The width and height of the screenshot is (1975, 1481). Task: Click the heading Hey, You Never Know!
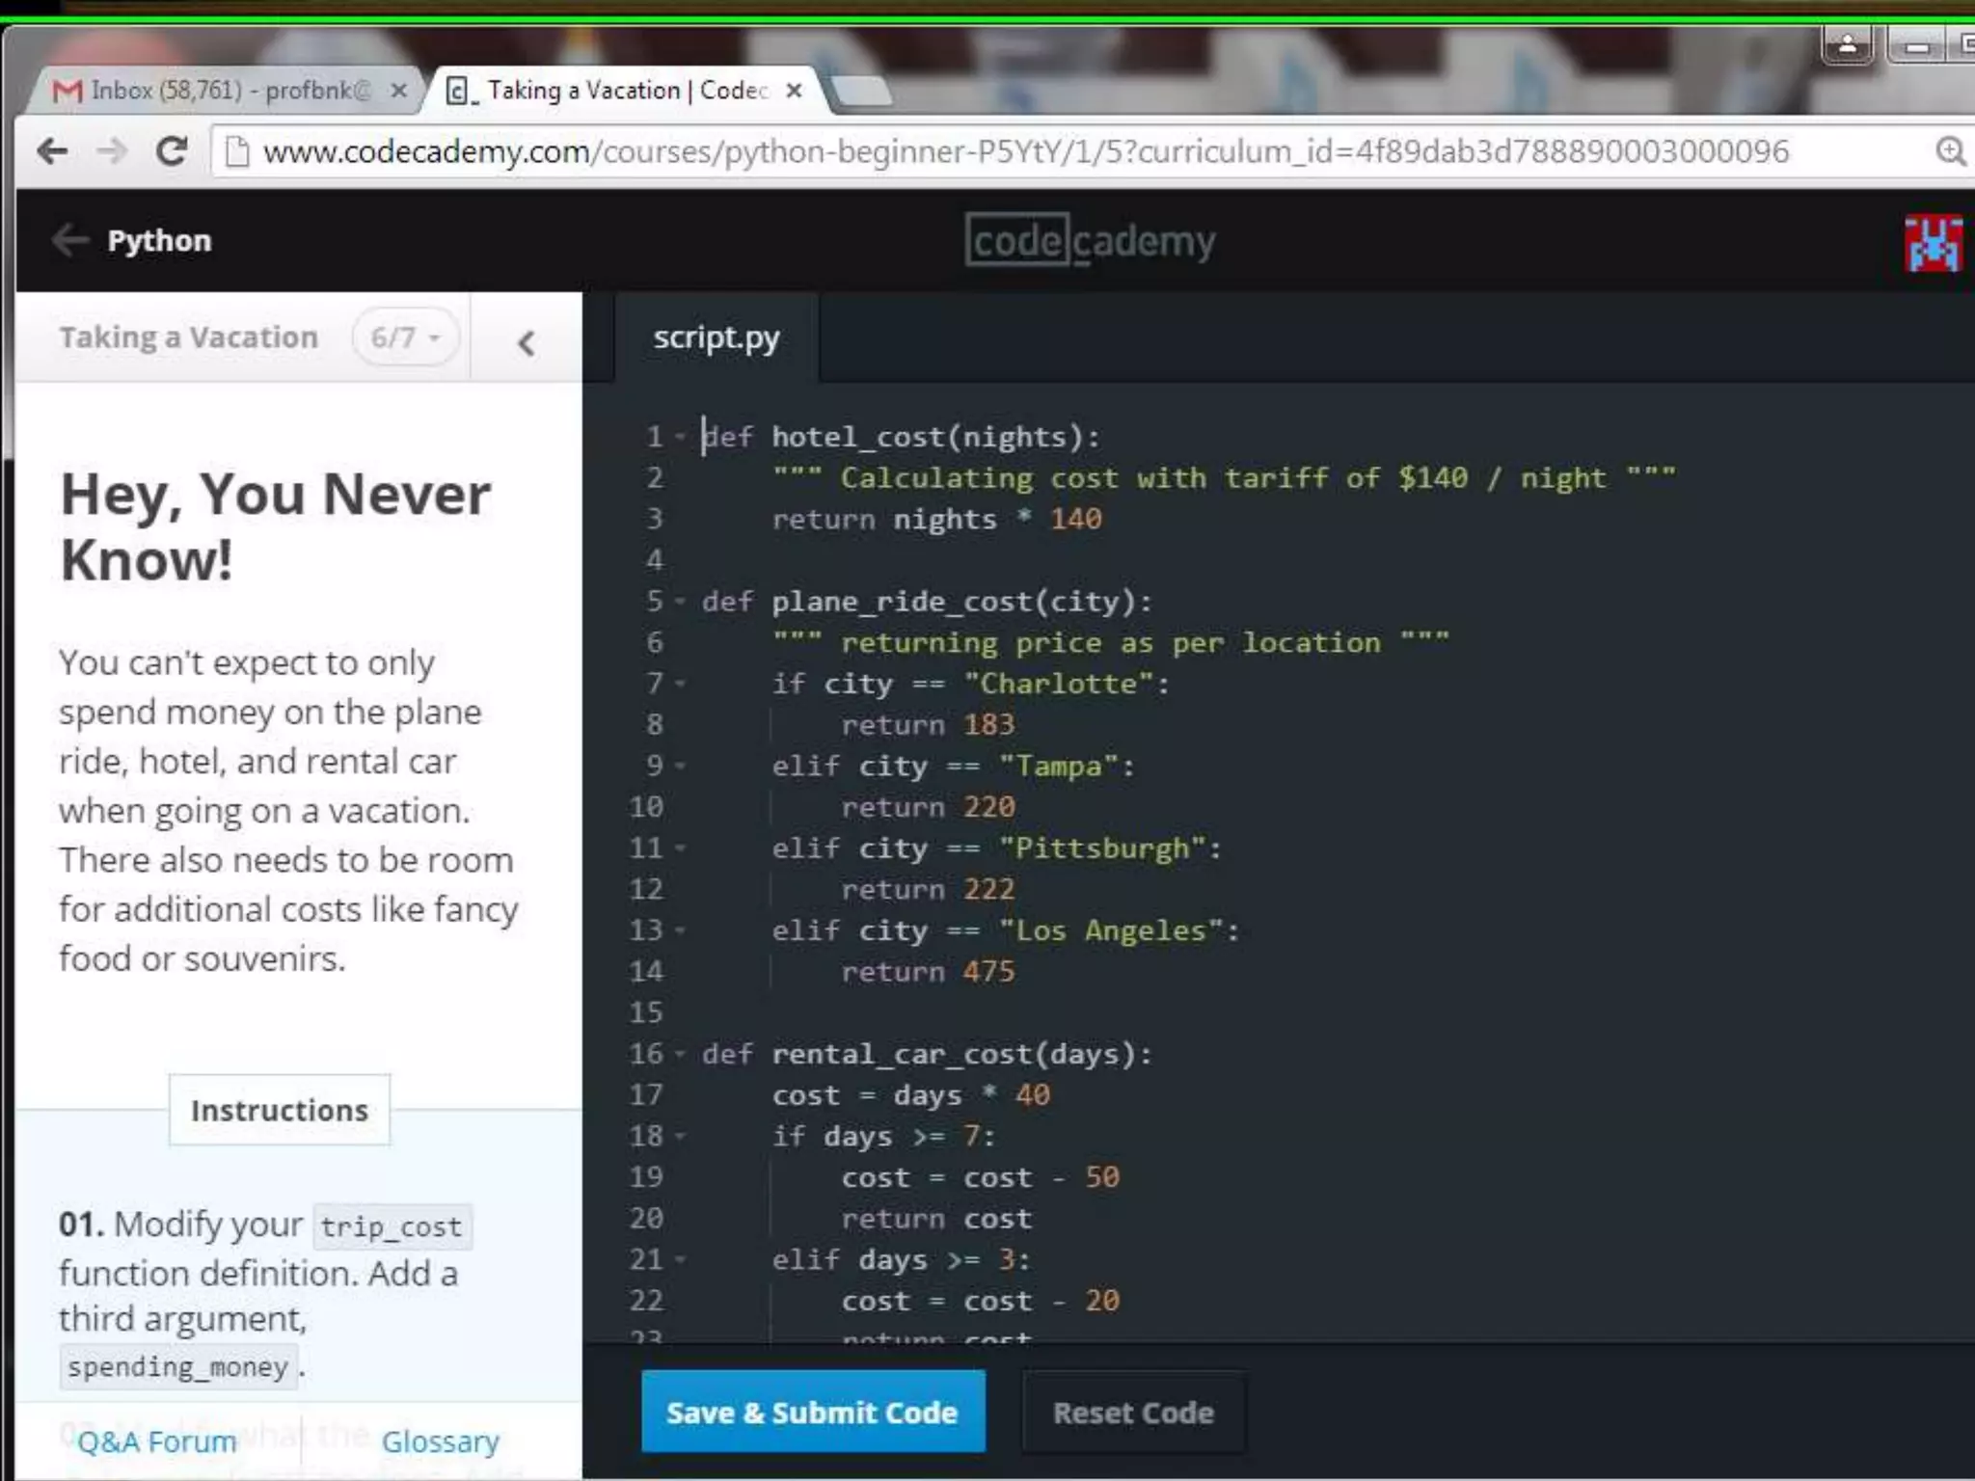275,526
